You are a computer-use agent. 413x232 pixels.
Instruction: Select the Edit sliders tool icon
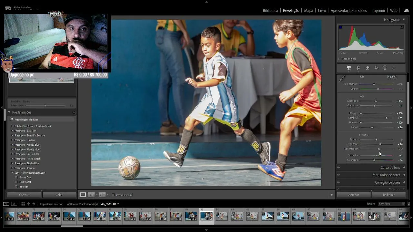[x=349, y=68]
